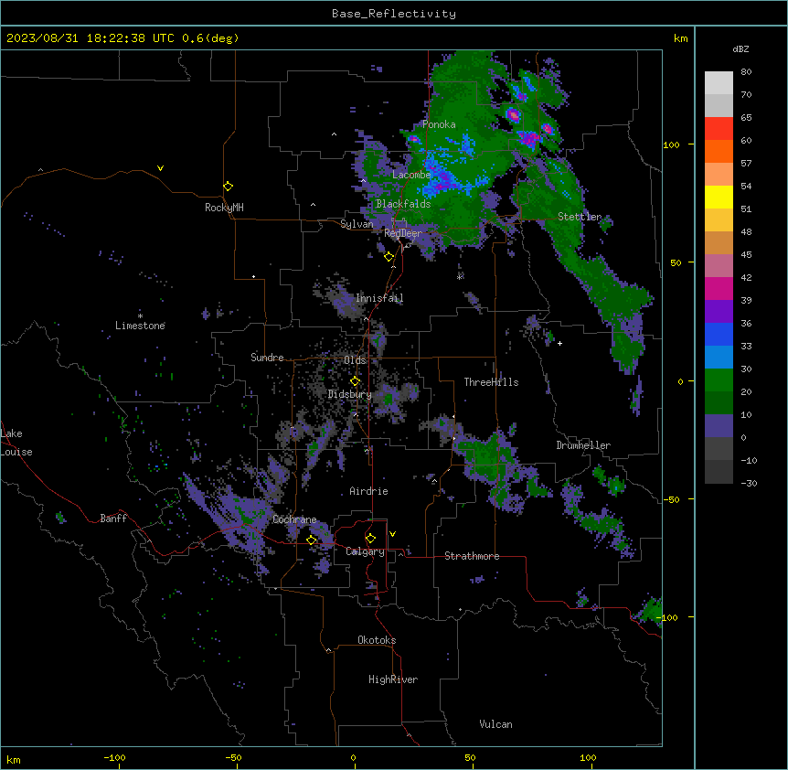The width and height of the screenshot is (788, 770).
Task: Click the yellow diamond marker above RockyMH
Action: [x=229, y=186]
